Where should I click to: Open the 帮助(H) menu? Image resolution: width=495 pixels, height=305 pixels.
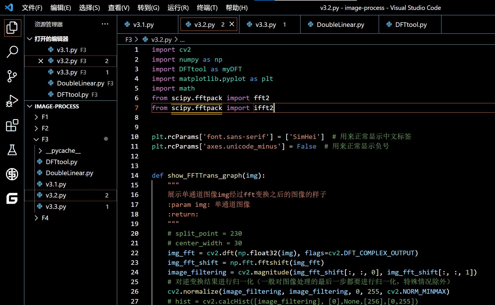(x=237, y=8)
